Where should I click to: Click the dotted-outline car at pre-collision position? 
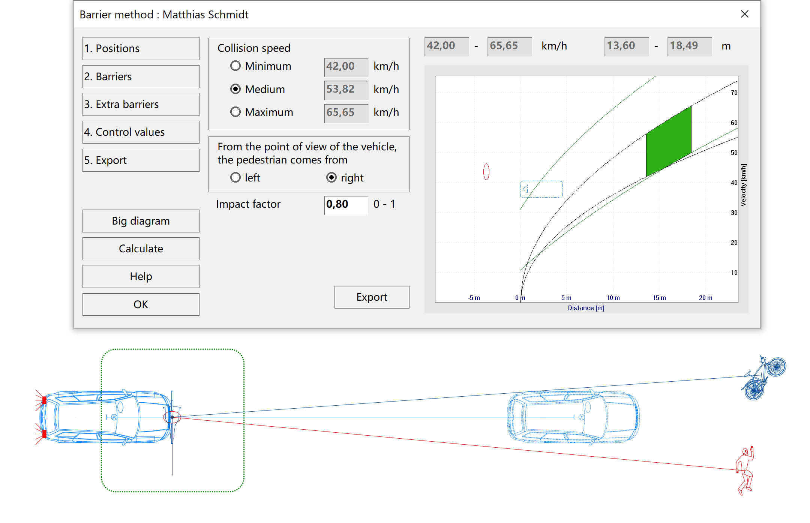[x=573, y=417]
